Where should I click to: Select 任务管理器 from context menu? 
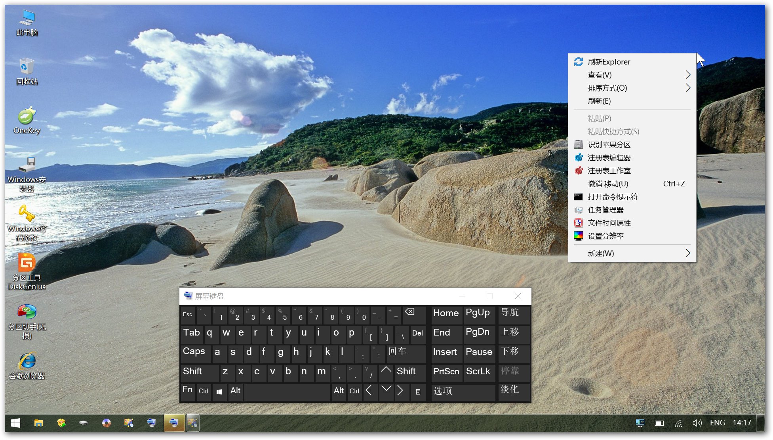tap(605, 210)
